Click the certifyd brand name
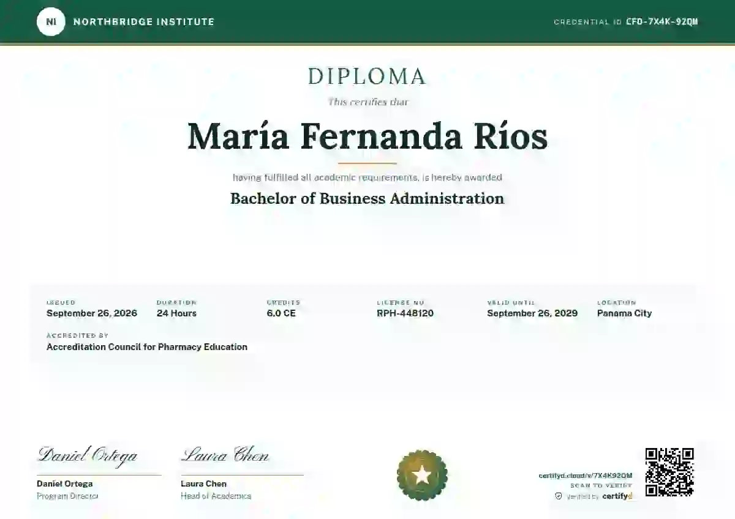The image size is (735, 519). click(x=617, y=496)
